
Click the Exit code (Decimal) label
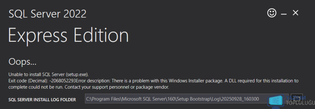tap(28, 81)
